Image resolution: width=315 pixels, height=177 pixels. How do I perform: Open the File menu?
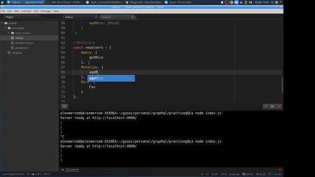[3, 11]
